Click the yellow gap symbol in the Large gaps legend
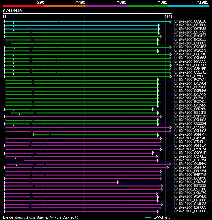The image size is (212, 220). coord(27,218)
